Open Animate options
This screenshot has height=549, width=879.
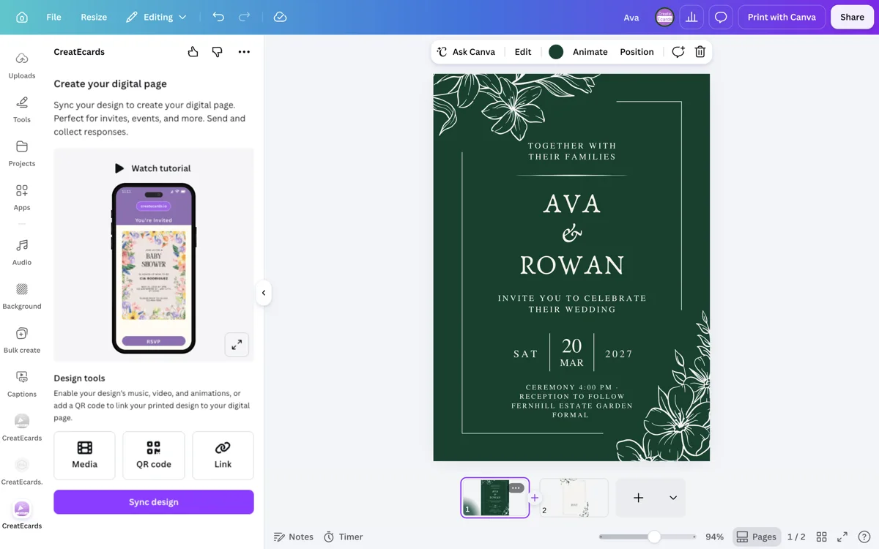click(x=590, y=51)
